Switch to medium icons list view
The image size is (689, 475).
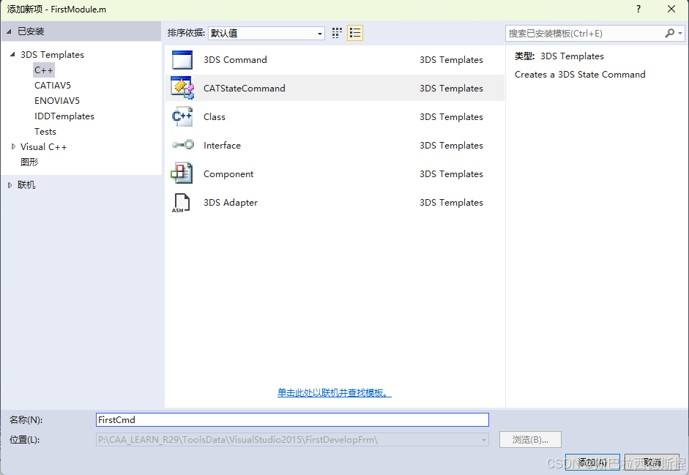coord(355,33)
